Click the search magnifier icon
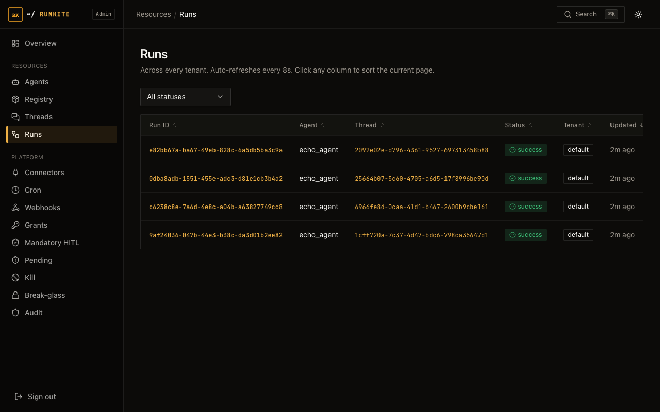The height and width of the screenshot is (412, 660). (x=568, y=14)
